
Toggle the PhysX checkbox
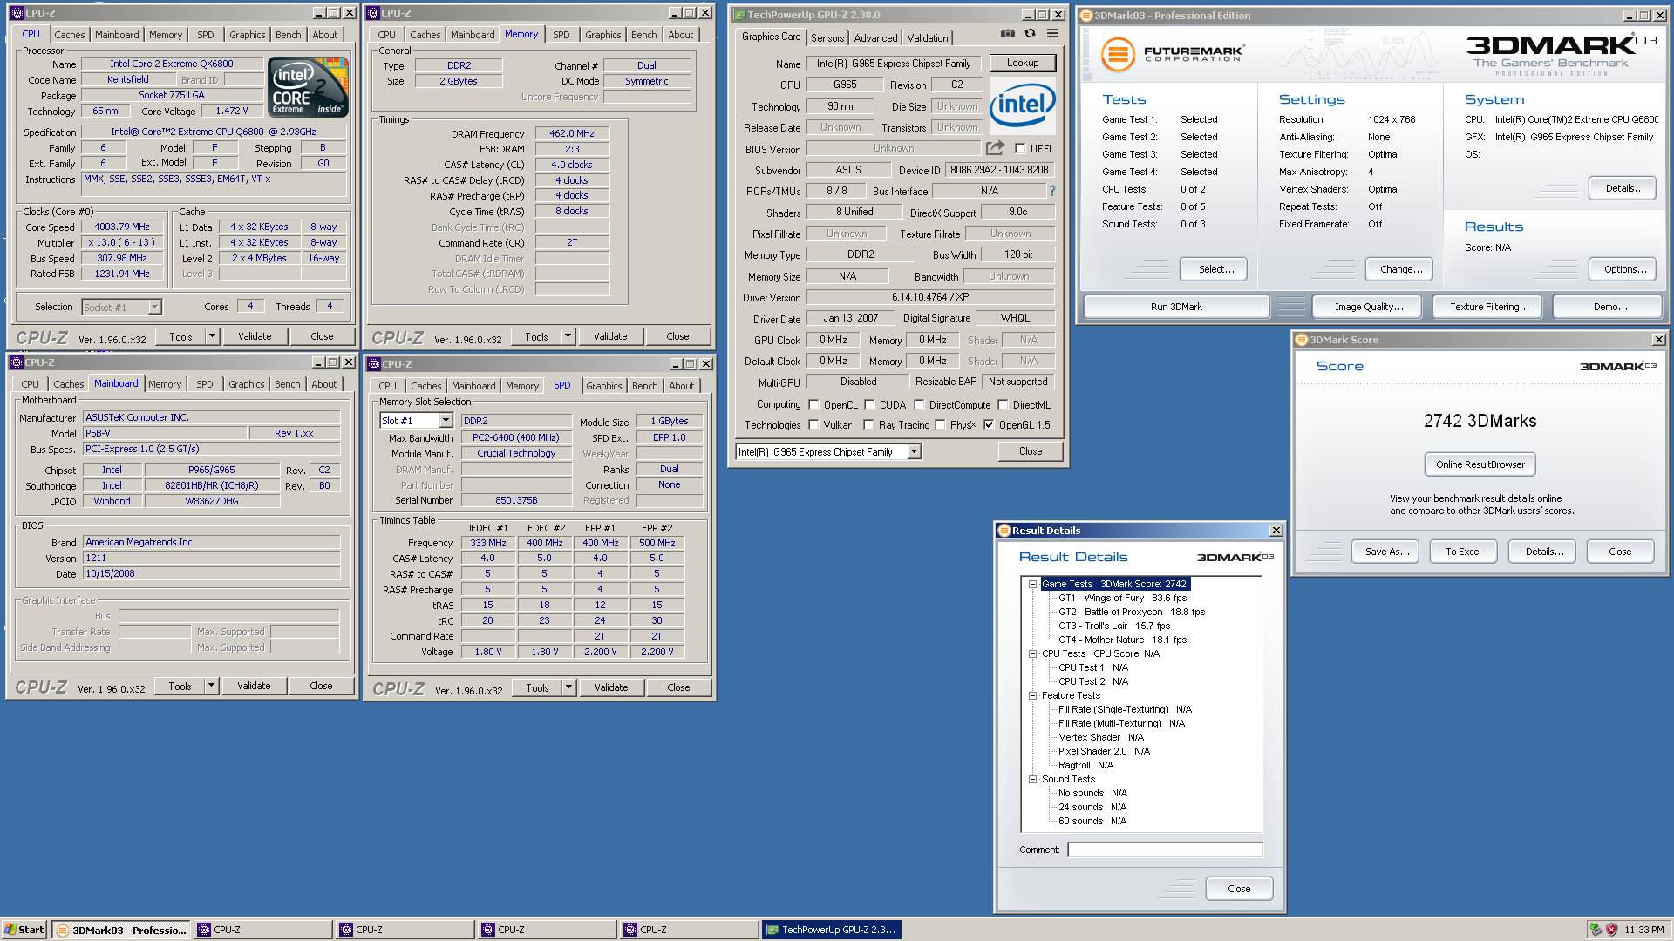(x=940, y=425)
